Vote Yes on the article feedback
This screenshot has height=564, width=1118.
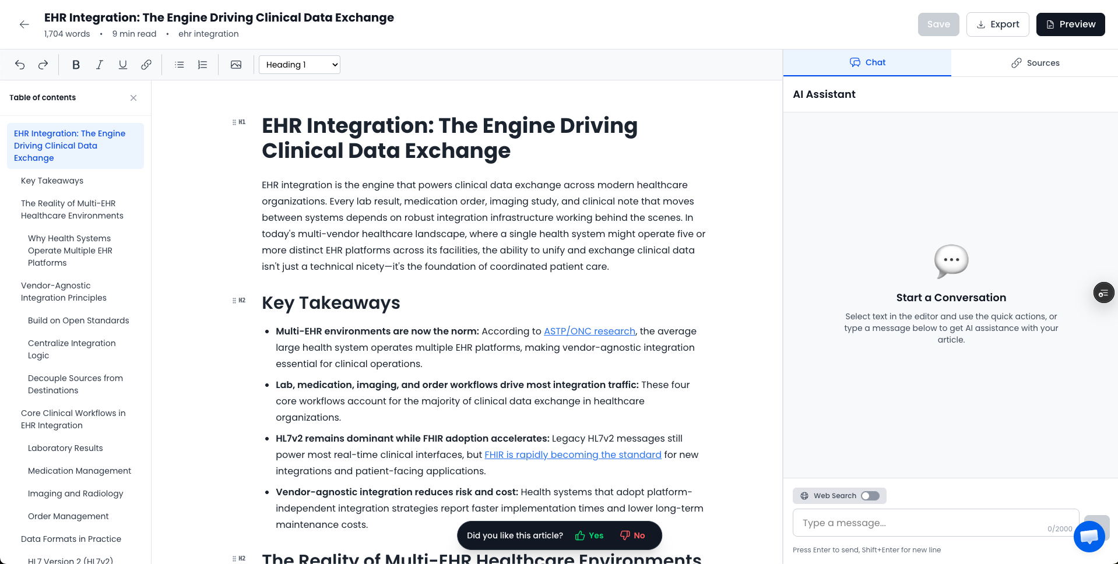click(x=589, y=535)
